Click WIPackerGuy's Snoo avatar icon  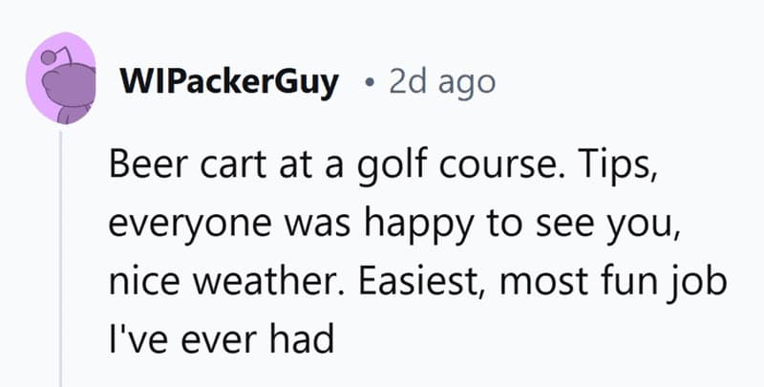(x=62, y=83)
